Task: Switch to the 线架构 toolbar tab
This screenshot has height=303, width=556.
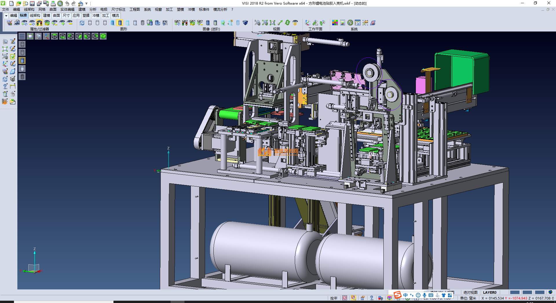Action: pyautogui.click(x=35, y=16)
